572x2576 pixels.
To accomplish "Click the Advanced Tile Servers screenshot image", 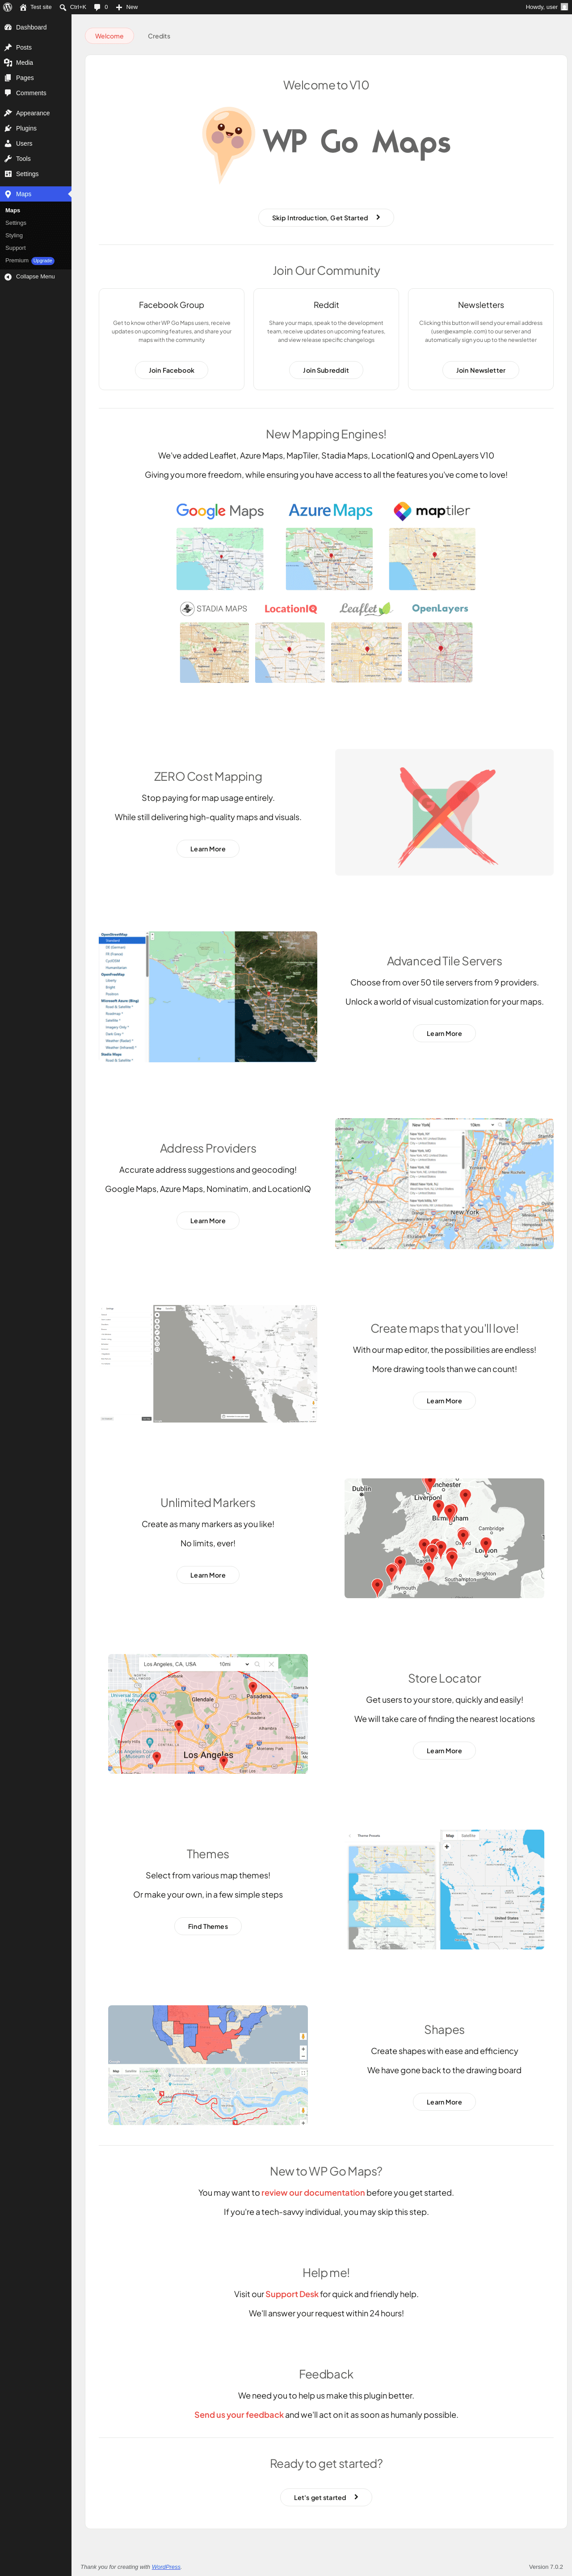I will [208, 997].
